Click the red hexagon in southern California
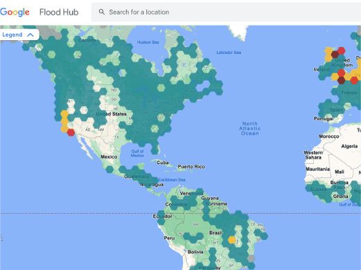This screenshot has height=270, width=361. point(71,132)
